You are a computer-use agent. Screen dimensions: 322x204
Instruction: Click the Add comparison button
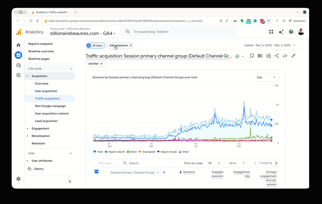120,46
